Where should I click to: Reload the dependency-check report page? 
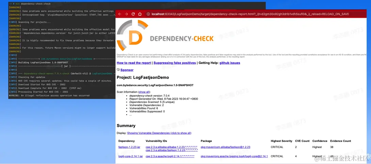click(133, 14)
